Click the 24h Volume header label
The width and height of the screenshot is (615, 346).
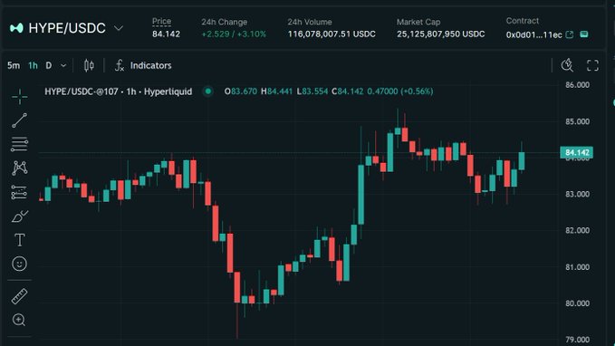(310, 22)
